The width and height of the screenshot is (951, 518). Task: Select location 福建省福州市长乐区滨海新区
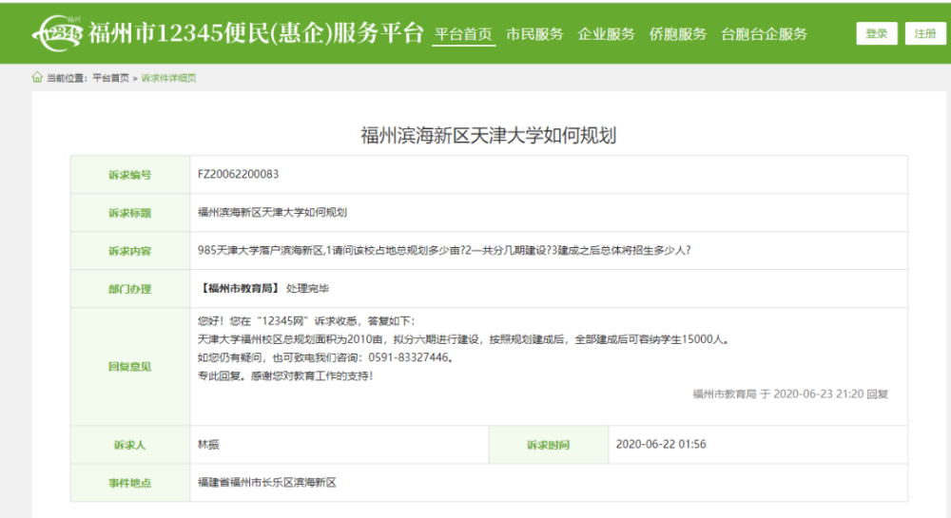point(267,482)
